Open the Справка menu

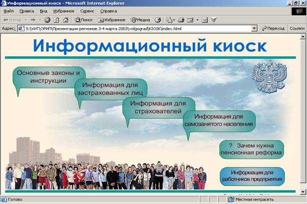coord(108,10)
